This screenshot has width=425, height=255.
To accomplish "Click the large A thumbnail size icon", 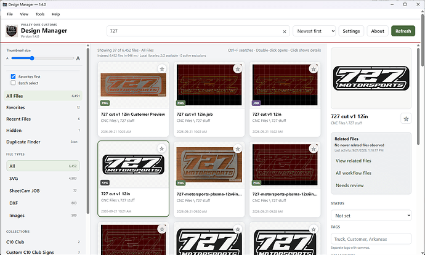I will pyautogui.click(x=78, y=59).
